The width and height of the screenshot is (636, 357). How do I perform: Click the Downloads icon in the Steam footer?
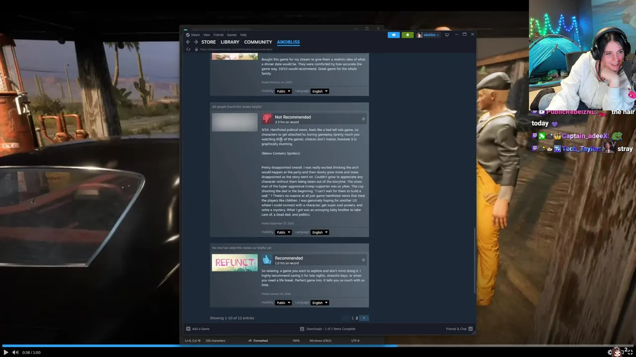click(x=302, y=329)
